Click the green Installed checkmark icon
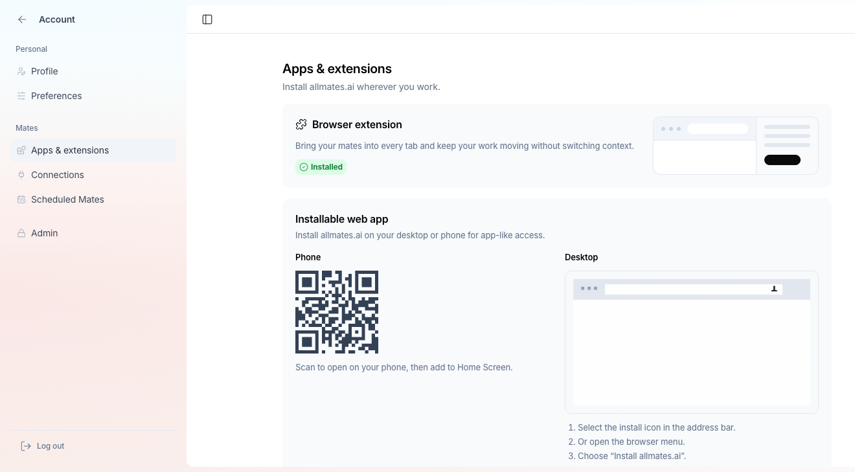Image resolution: width=855 pixels, height=472 pixels. point(304,167)
